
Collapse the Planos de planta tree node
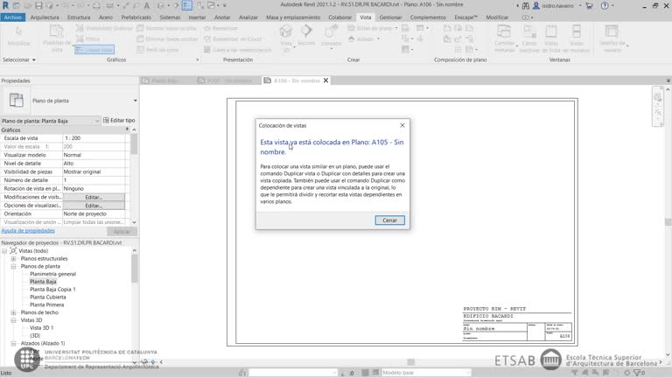(14, 267)
